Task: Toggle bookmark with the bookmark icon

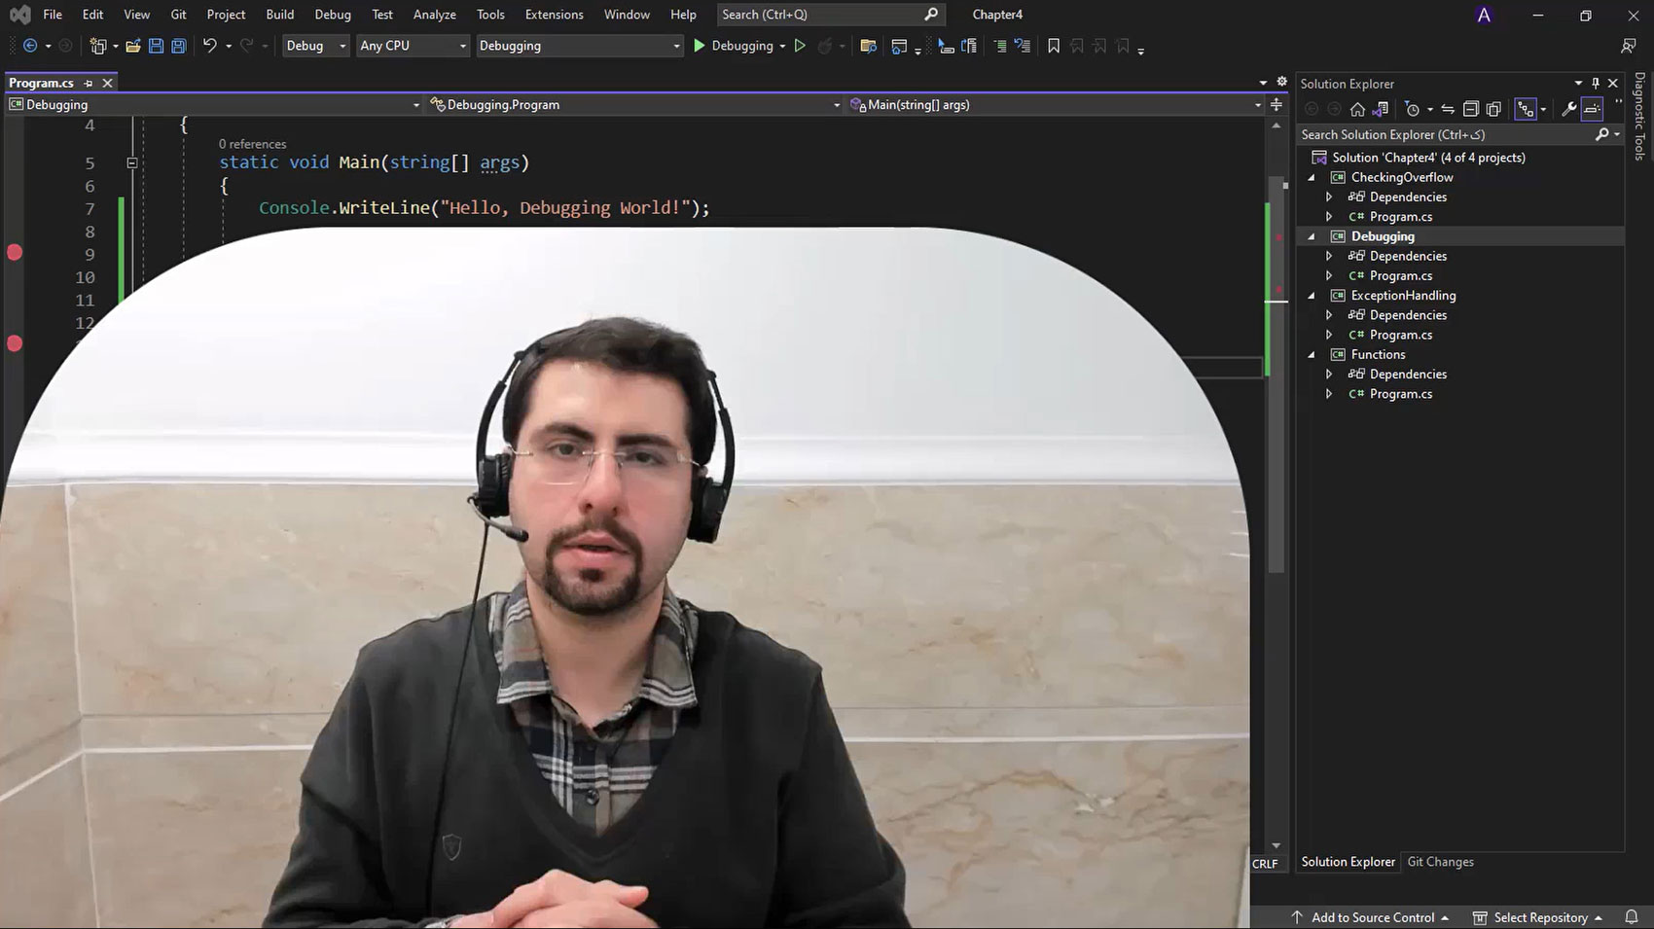Action: point(1054,46)
